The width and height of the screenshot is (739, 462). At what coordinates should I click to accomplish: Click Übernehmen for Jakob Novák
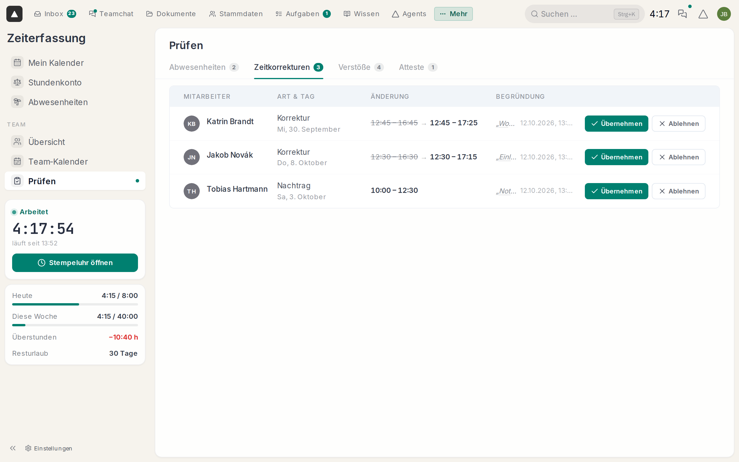pyautogui.click(x=616, y=157)
